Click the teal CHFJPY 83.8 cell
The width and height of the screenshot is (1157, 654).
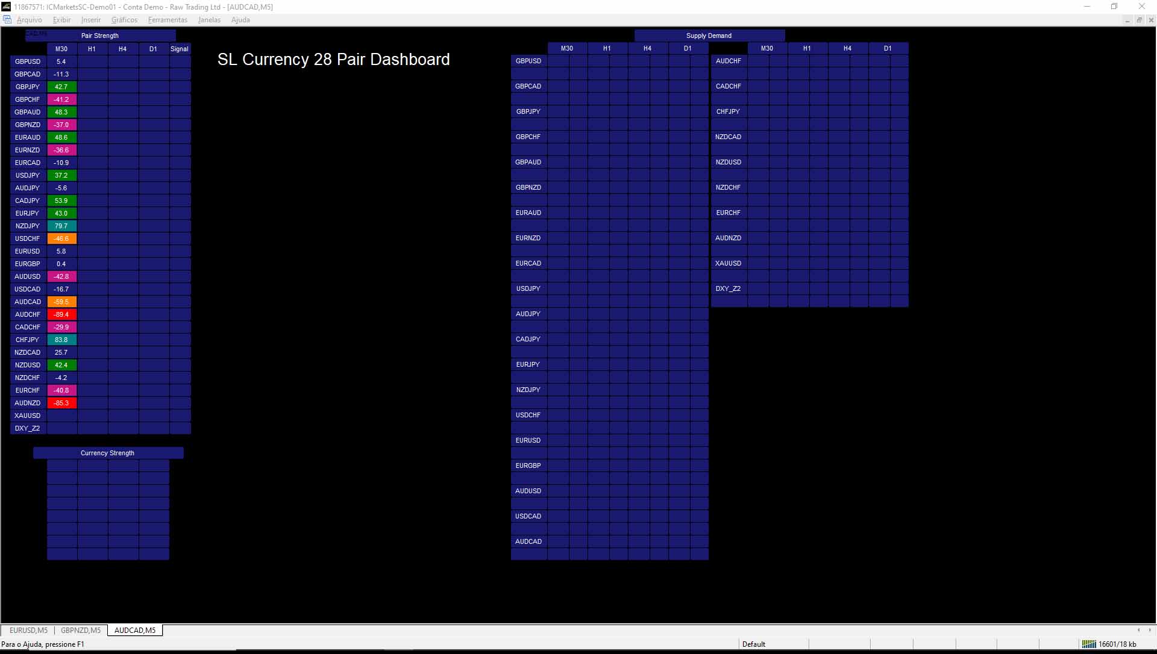tap(61, 340)
